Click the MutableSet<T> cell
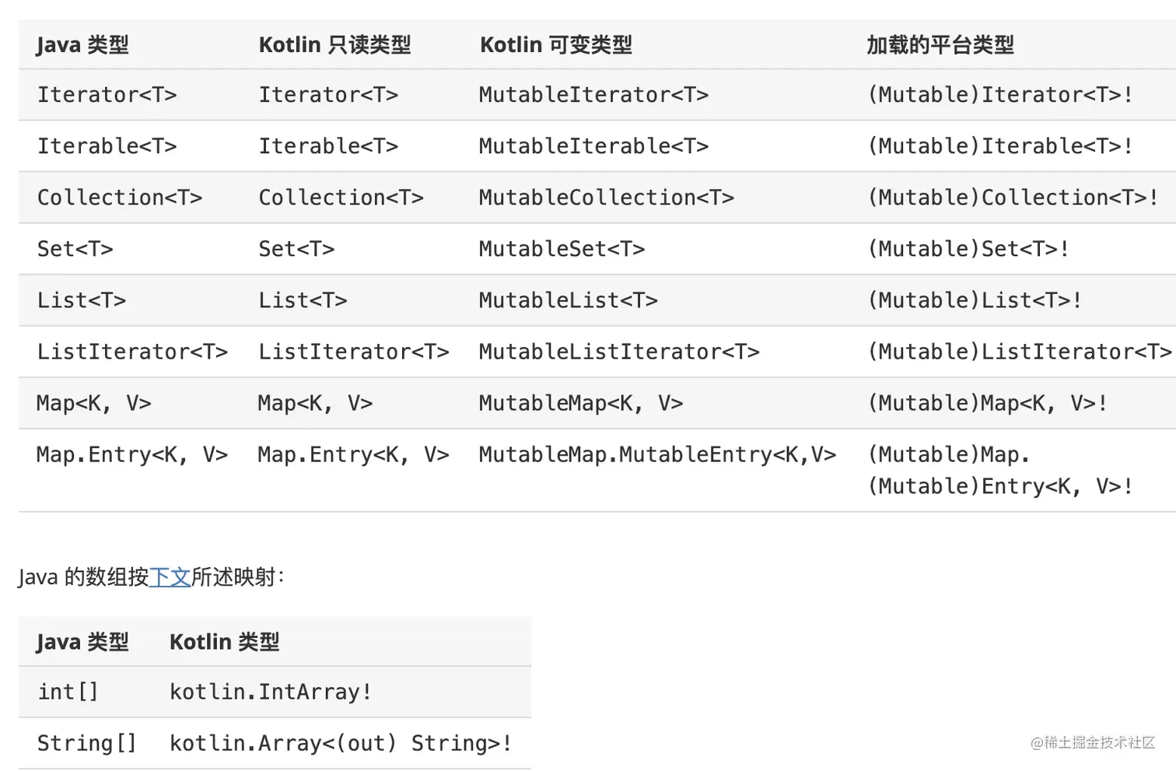The width and height of the screenshot is (1176, 771). (x=562, y=249)
